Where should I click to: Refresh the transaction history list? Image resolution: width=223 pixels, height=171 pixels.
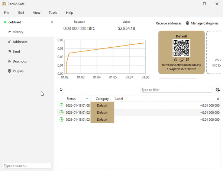[x=61, y=90]
